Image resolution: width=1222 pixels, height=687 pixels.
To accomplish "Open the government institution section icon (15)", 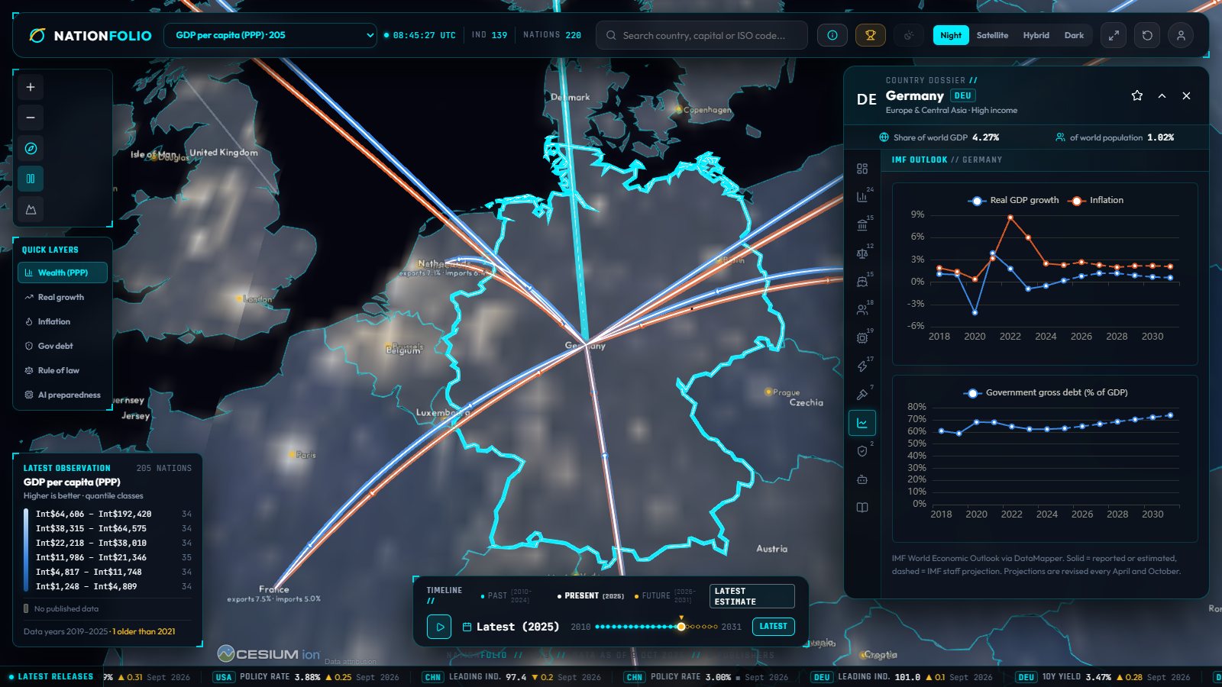I will click(x=862, y=225).
